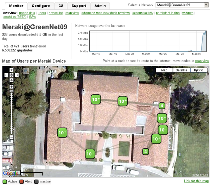Open the users link

42,13
